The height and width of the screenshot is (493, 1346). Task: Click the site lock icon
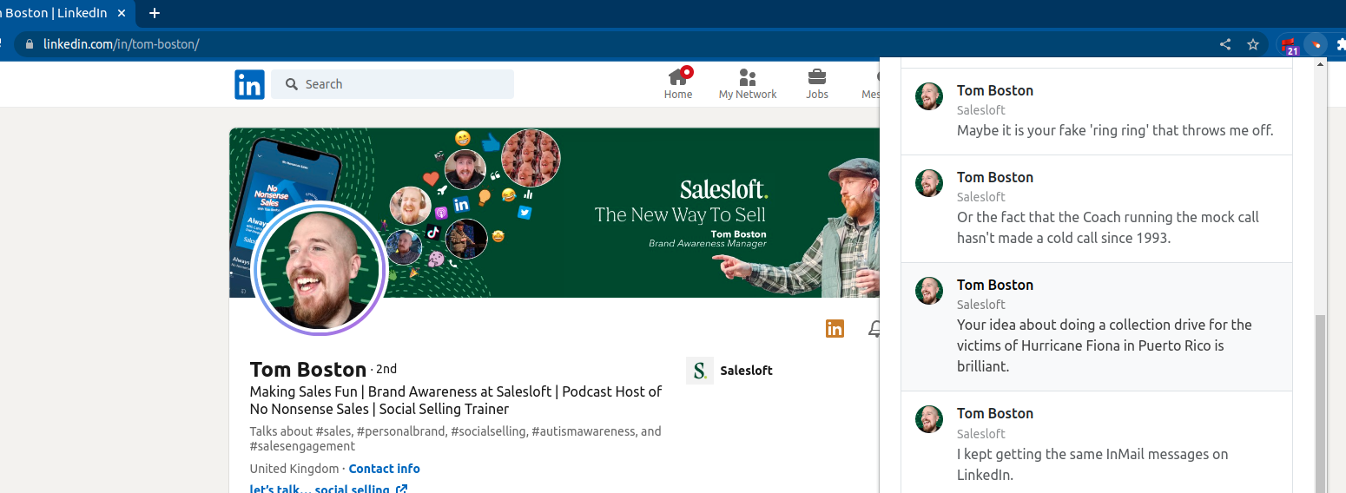point(30,44)
